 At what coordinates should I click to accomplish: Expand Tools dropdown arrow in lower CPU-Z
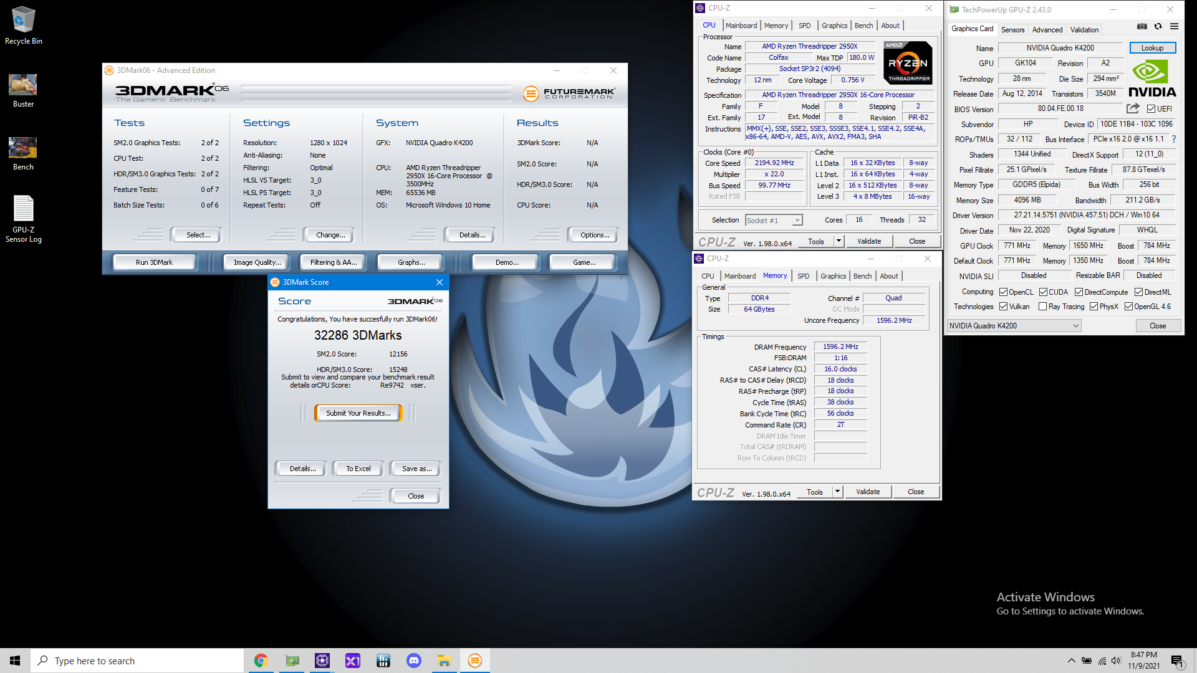coord(837,492)
